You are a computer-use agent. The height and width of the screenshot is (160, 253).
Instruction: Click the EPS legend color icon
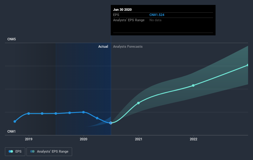(11, 151)
